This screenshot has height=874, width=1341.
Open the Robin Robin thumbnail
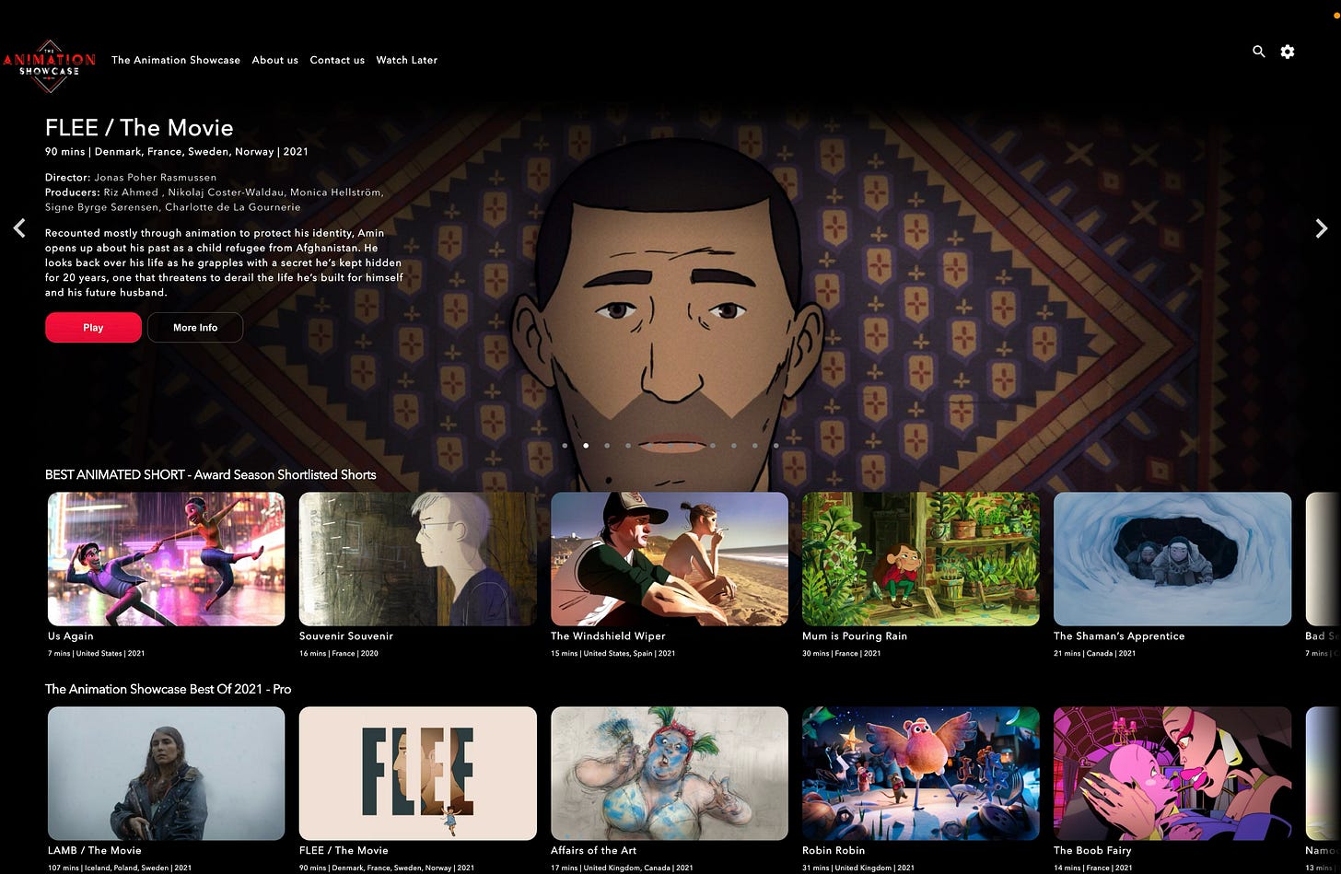tap(921, 774)
